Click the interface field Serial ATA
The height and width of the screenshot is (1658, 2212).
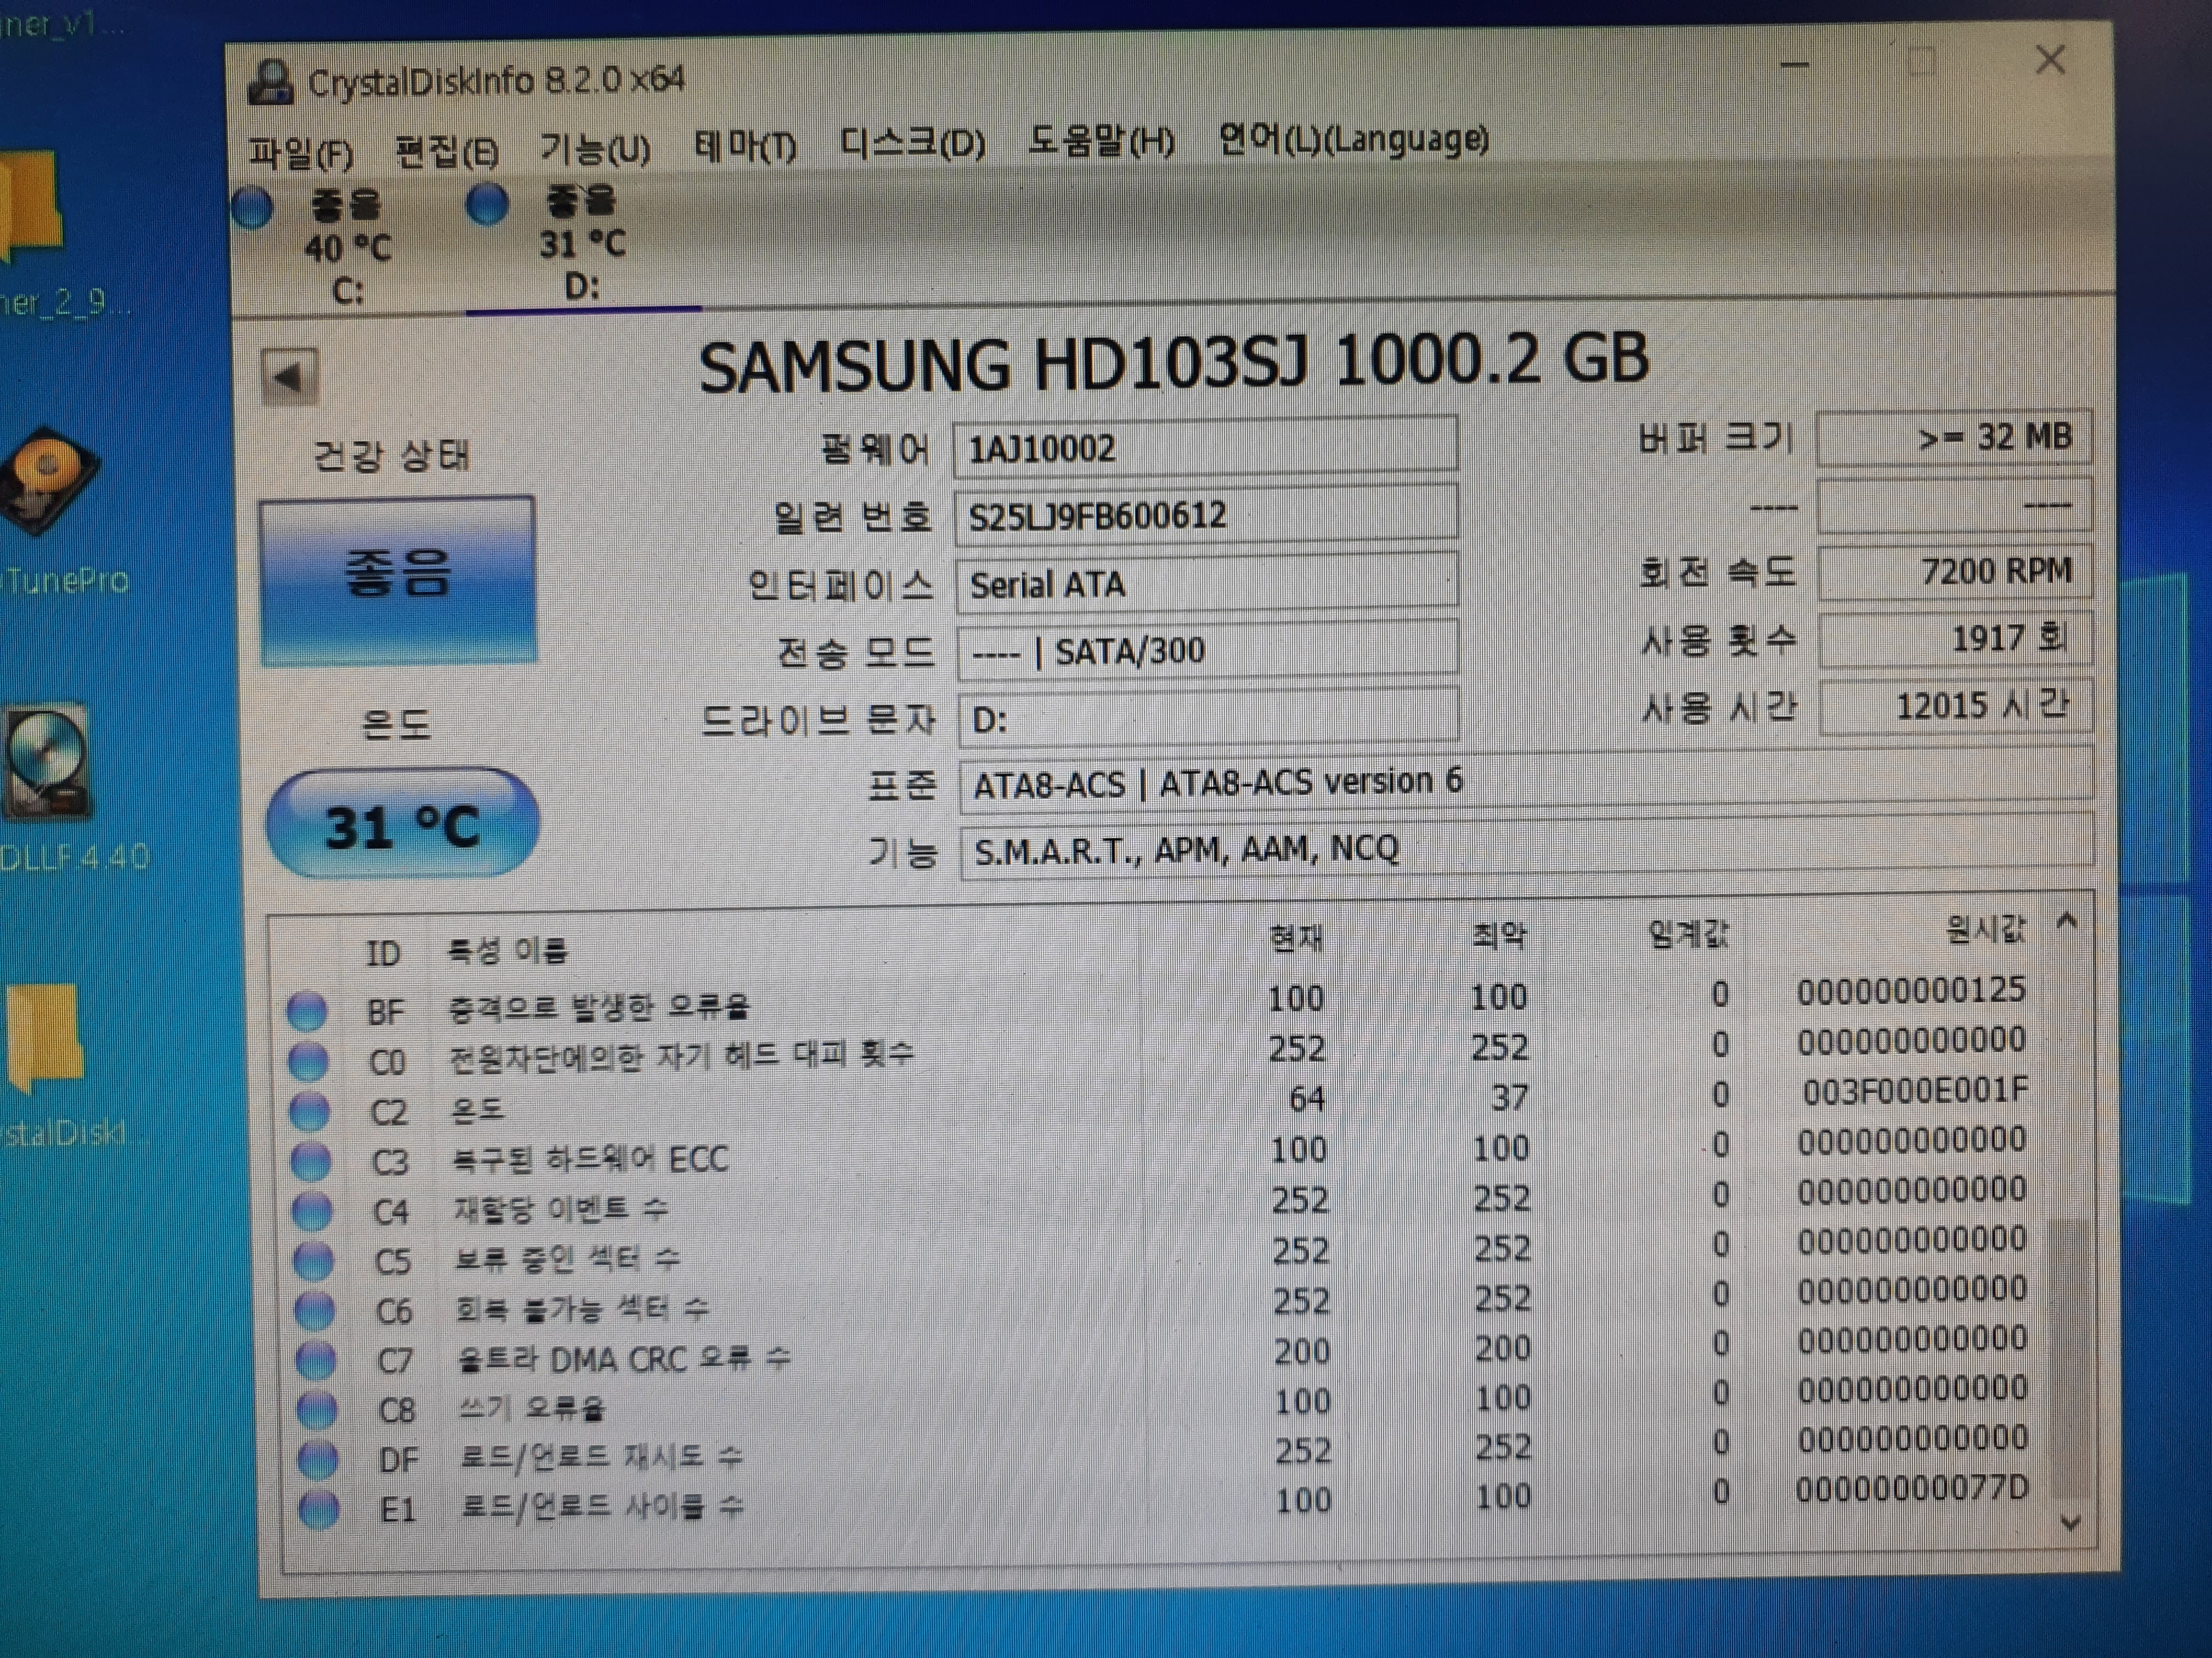[x=1206, y=584]
